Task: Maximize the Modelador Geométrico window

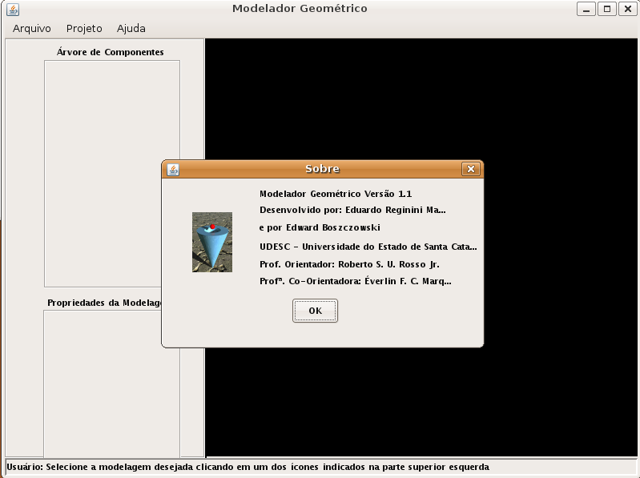Action: coord(607,9)
